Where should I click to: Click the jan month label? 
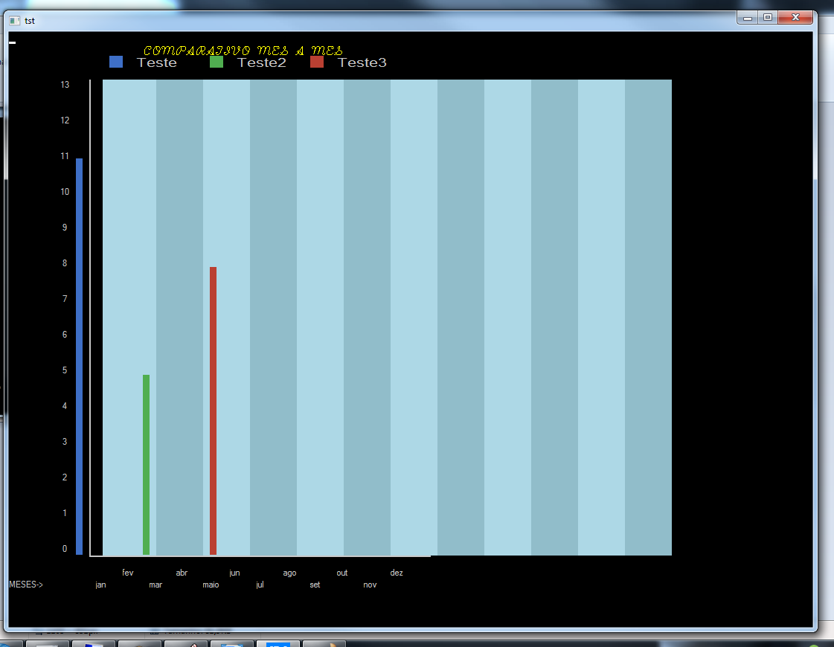(x=100, y=585)
